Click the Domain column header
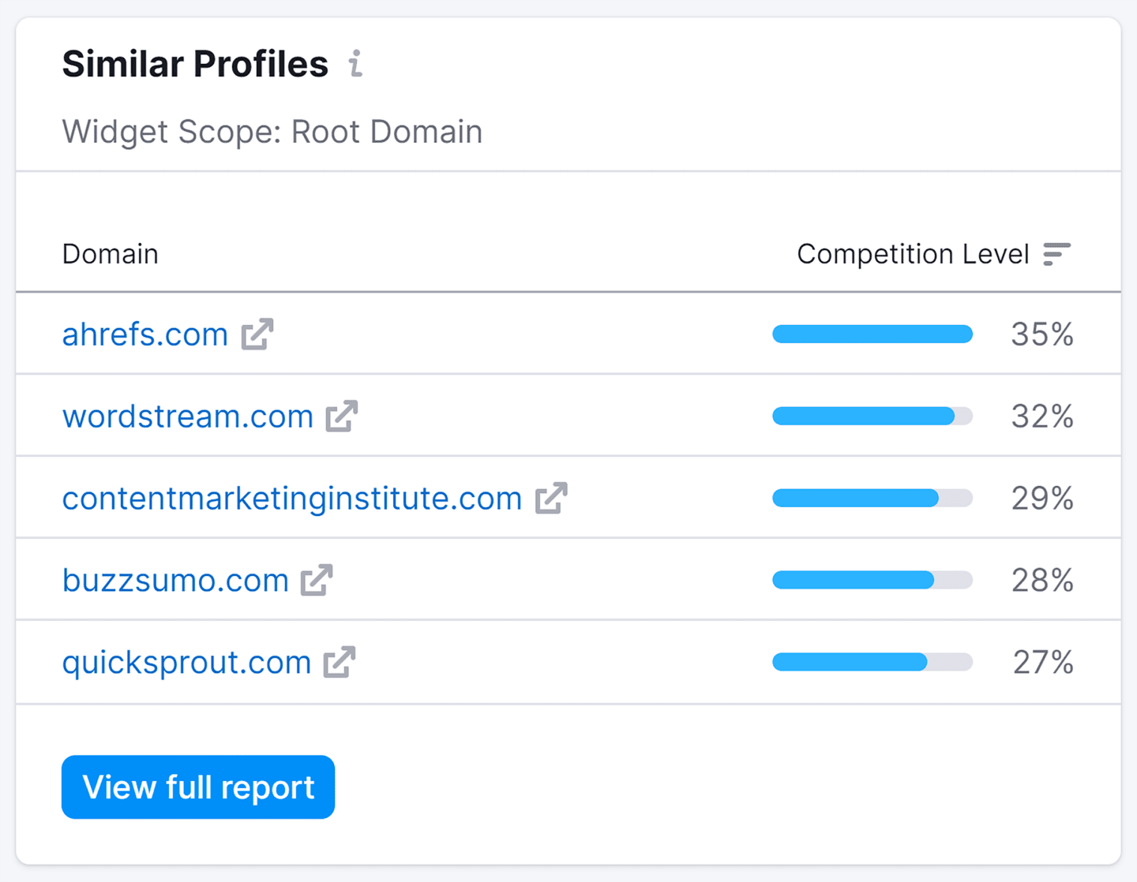 click(110, 254)
